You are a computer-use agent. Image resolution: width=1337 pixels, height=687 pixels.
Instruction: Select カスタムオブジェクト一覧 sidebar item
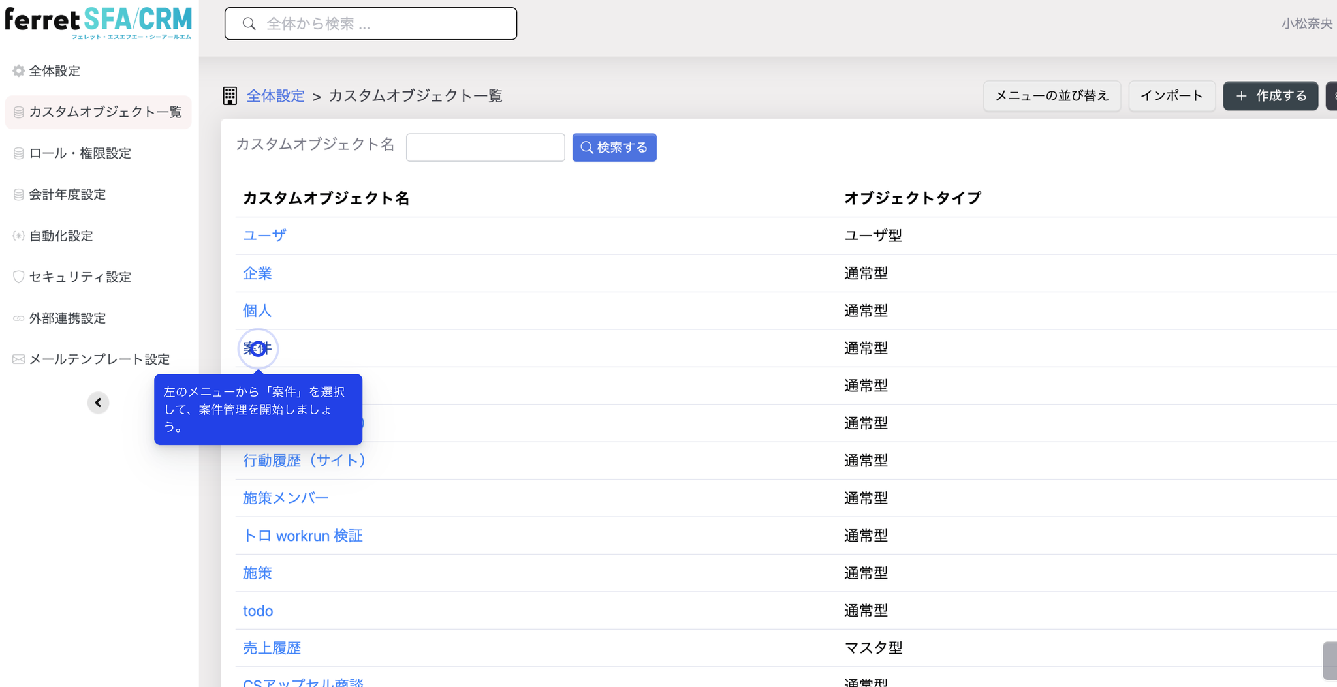[x=98, y=112]
